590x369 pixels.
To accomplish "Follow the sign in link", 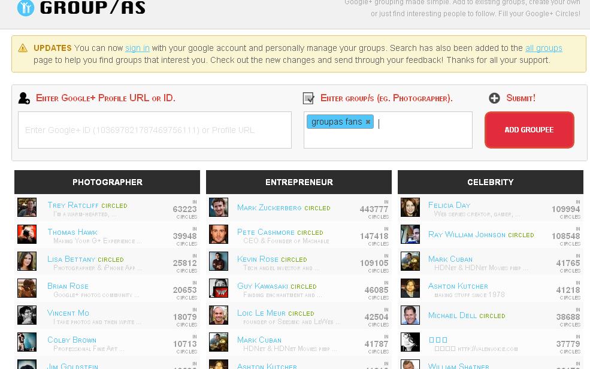I will tap(137, 48).
